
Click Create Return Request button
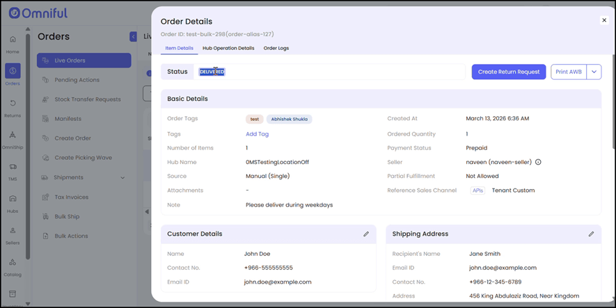508,72
